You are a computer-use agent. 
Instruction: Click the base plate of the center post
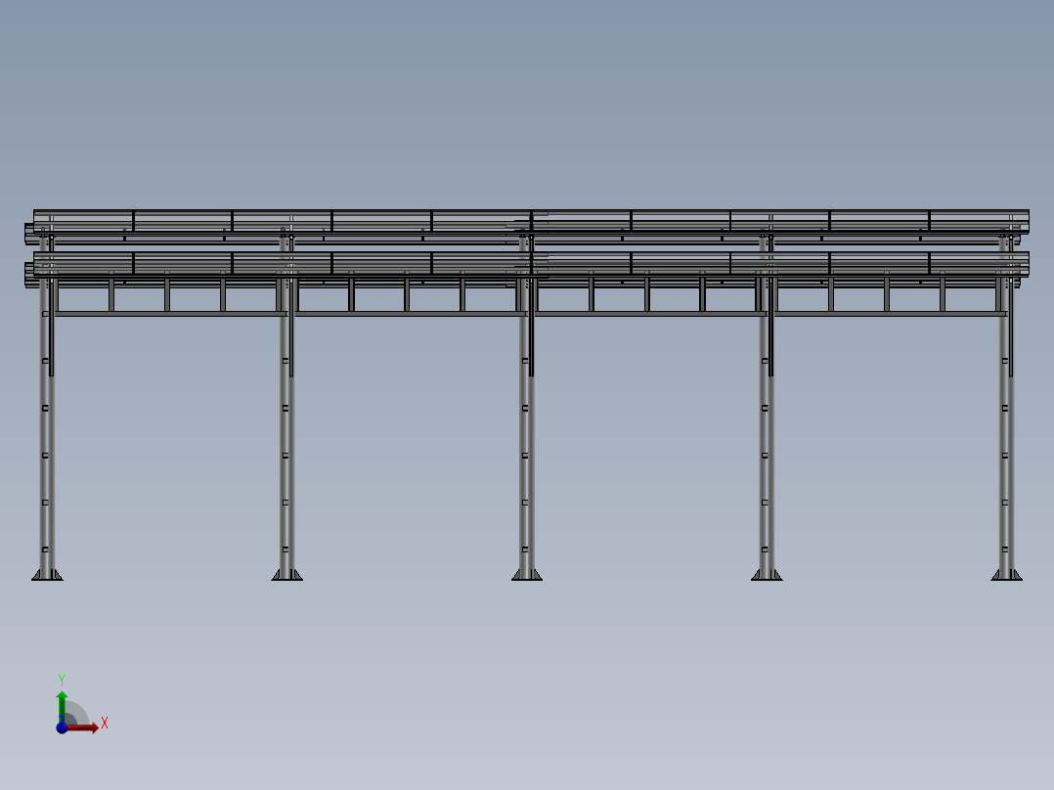(x=525, y=579)
